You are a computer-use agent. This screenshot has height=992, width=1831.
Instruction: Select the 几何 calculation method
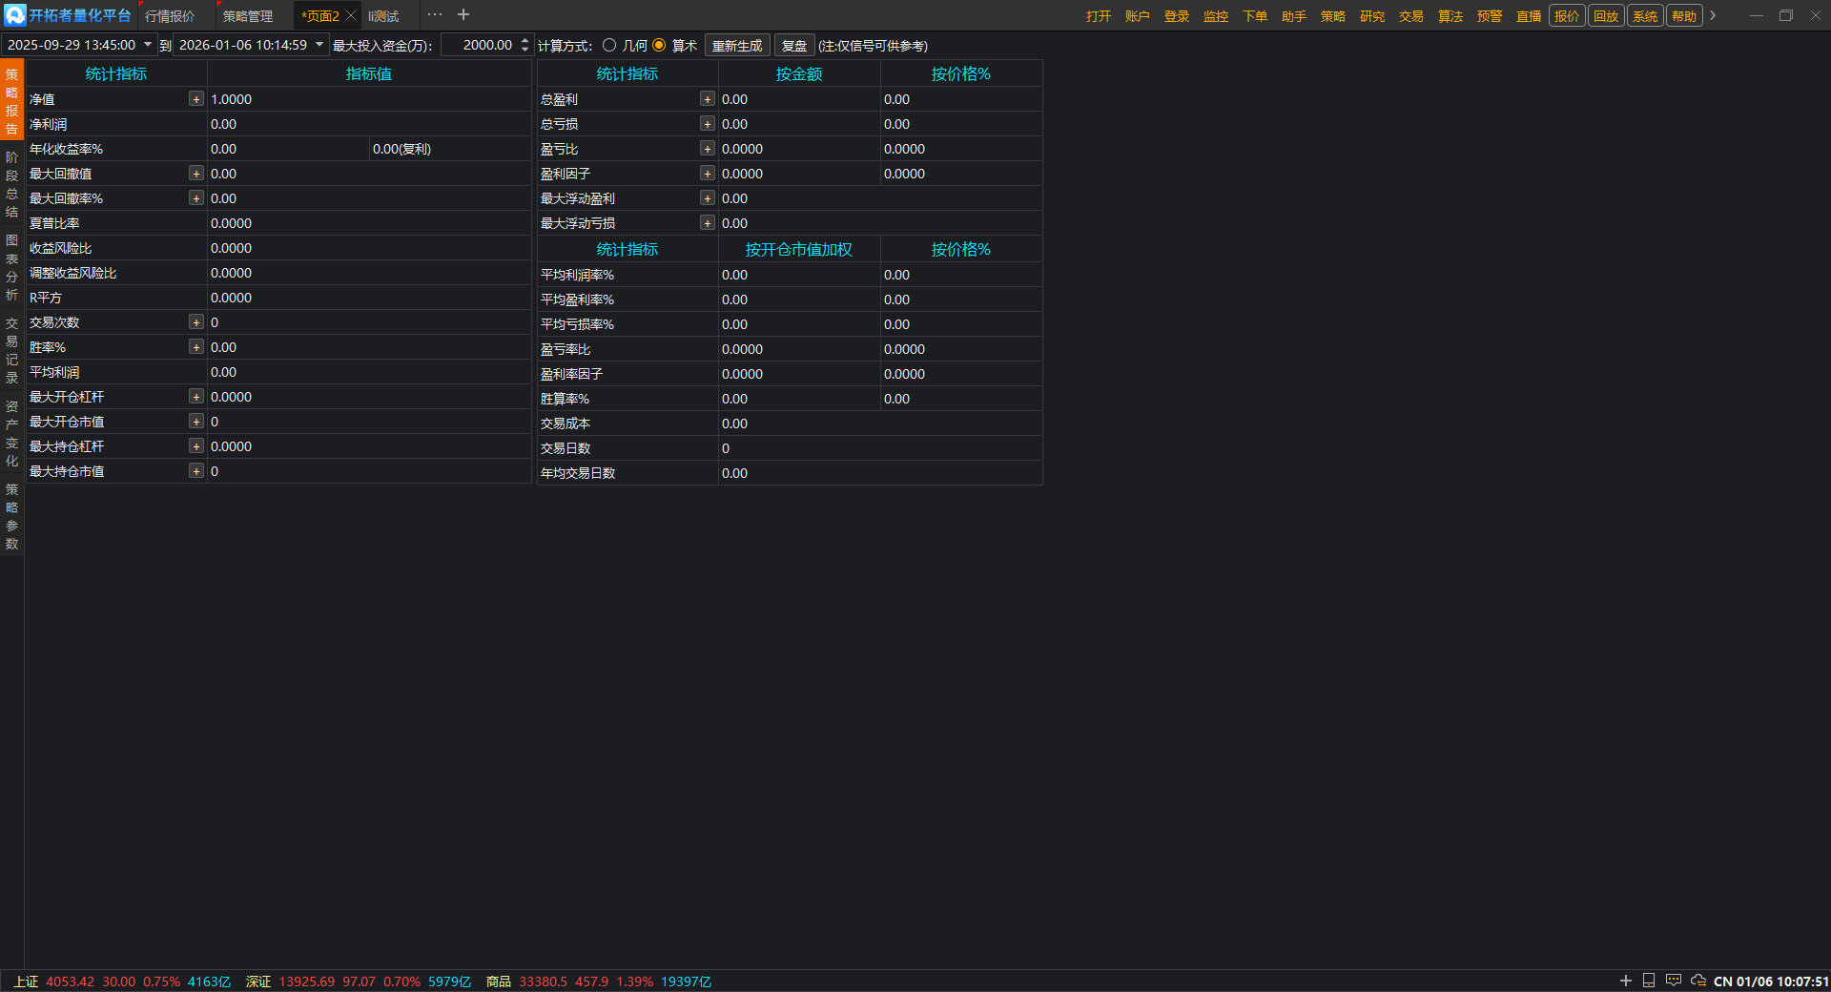(x=609, y=46)
